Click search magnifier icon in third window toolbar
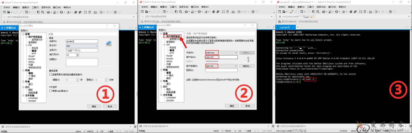The width and height of the screenshot is (412, 133). coord(318,12)
